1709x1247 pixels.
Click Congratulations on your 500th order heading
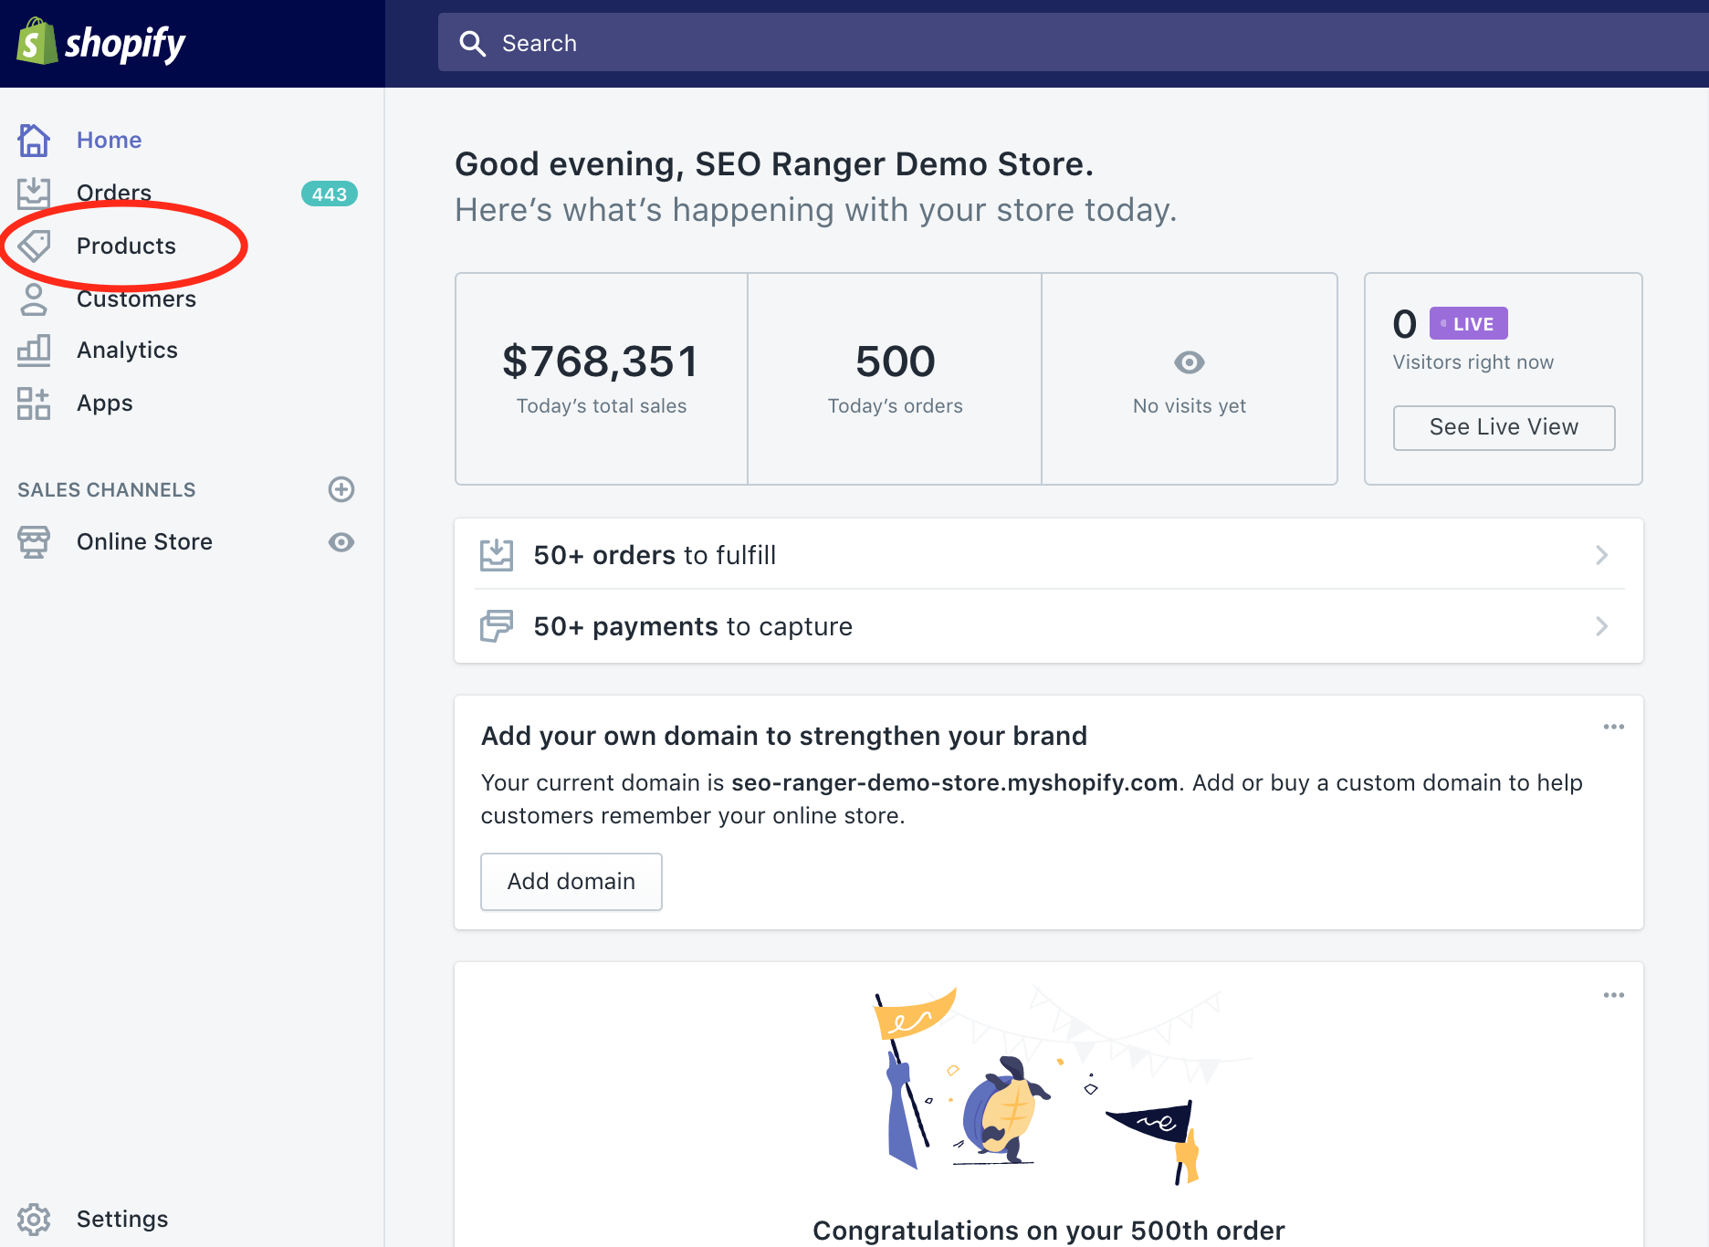tap(1048, 1230)
